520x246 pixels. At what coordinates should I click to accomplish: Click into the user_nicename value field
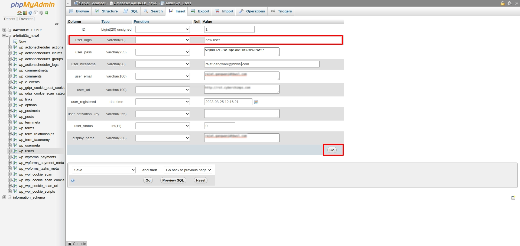point(262,64)
